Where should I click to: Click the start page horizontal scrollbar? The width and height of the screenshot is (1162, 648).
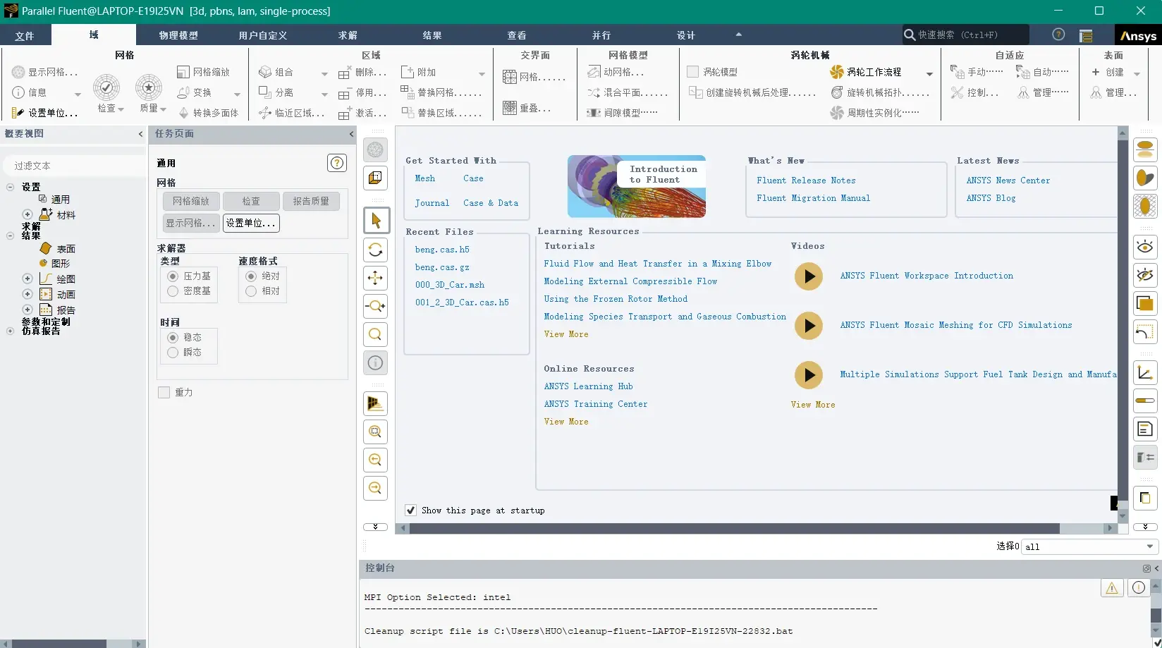[733, 528]
